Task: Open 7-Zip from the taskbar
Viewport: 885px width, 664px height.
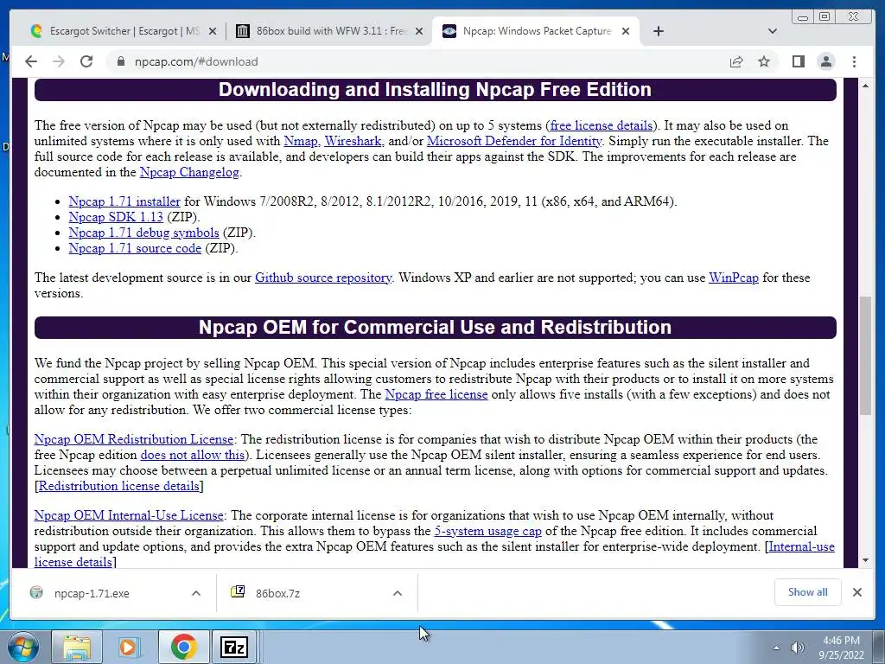Action: click(x=234, y=647)
